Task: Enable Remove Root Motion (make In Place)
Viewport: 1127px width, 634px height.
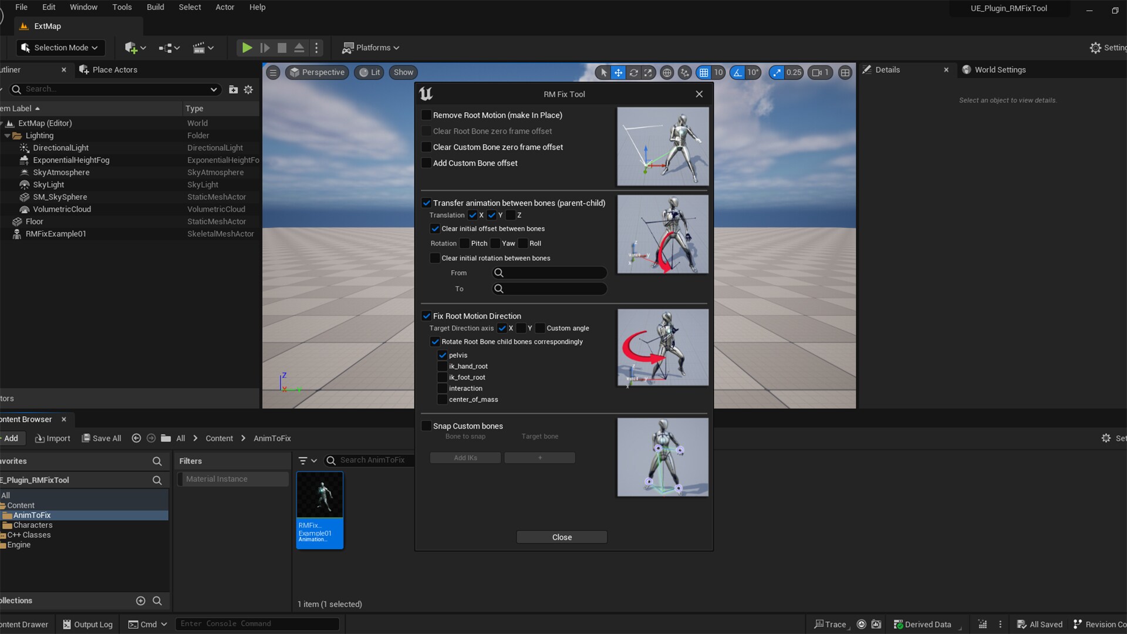Action: [426, 115]
